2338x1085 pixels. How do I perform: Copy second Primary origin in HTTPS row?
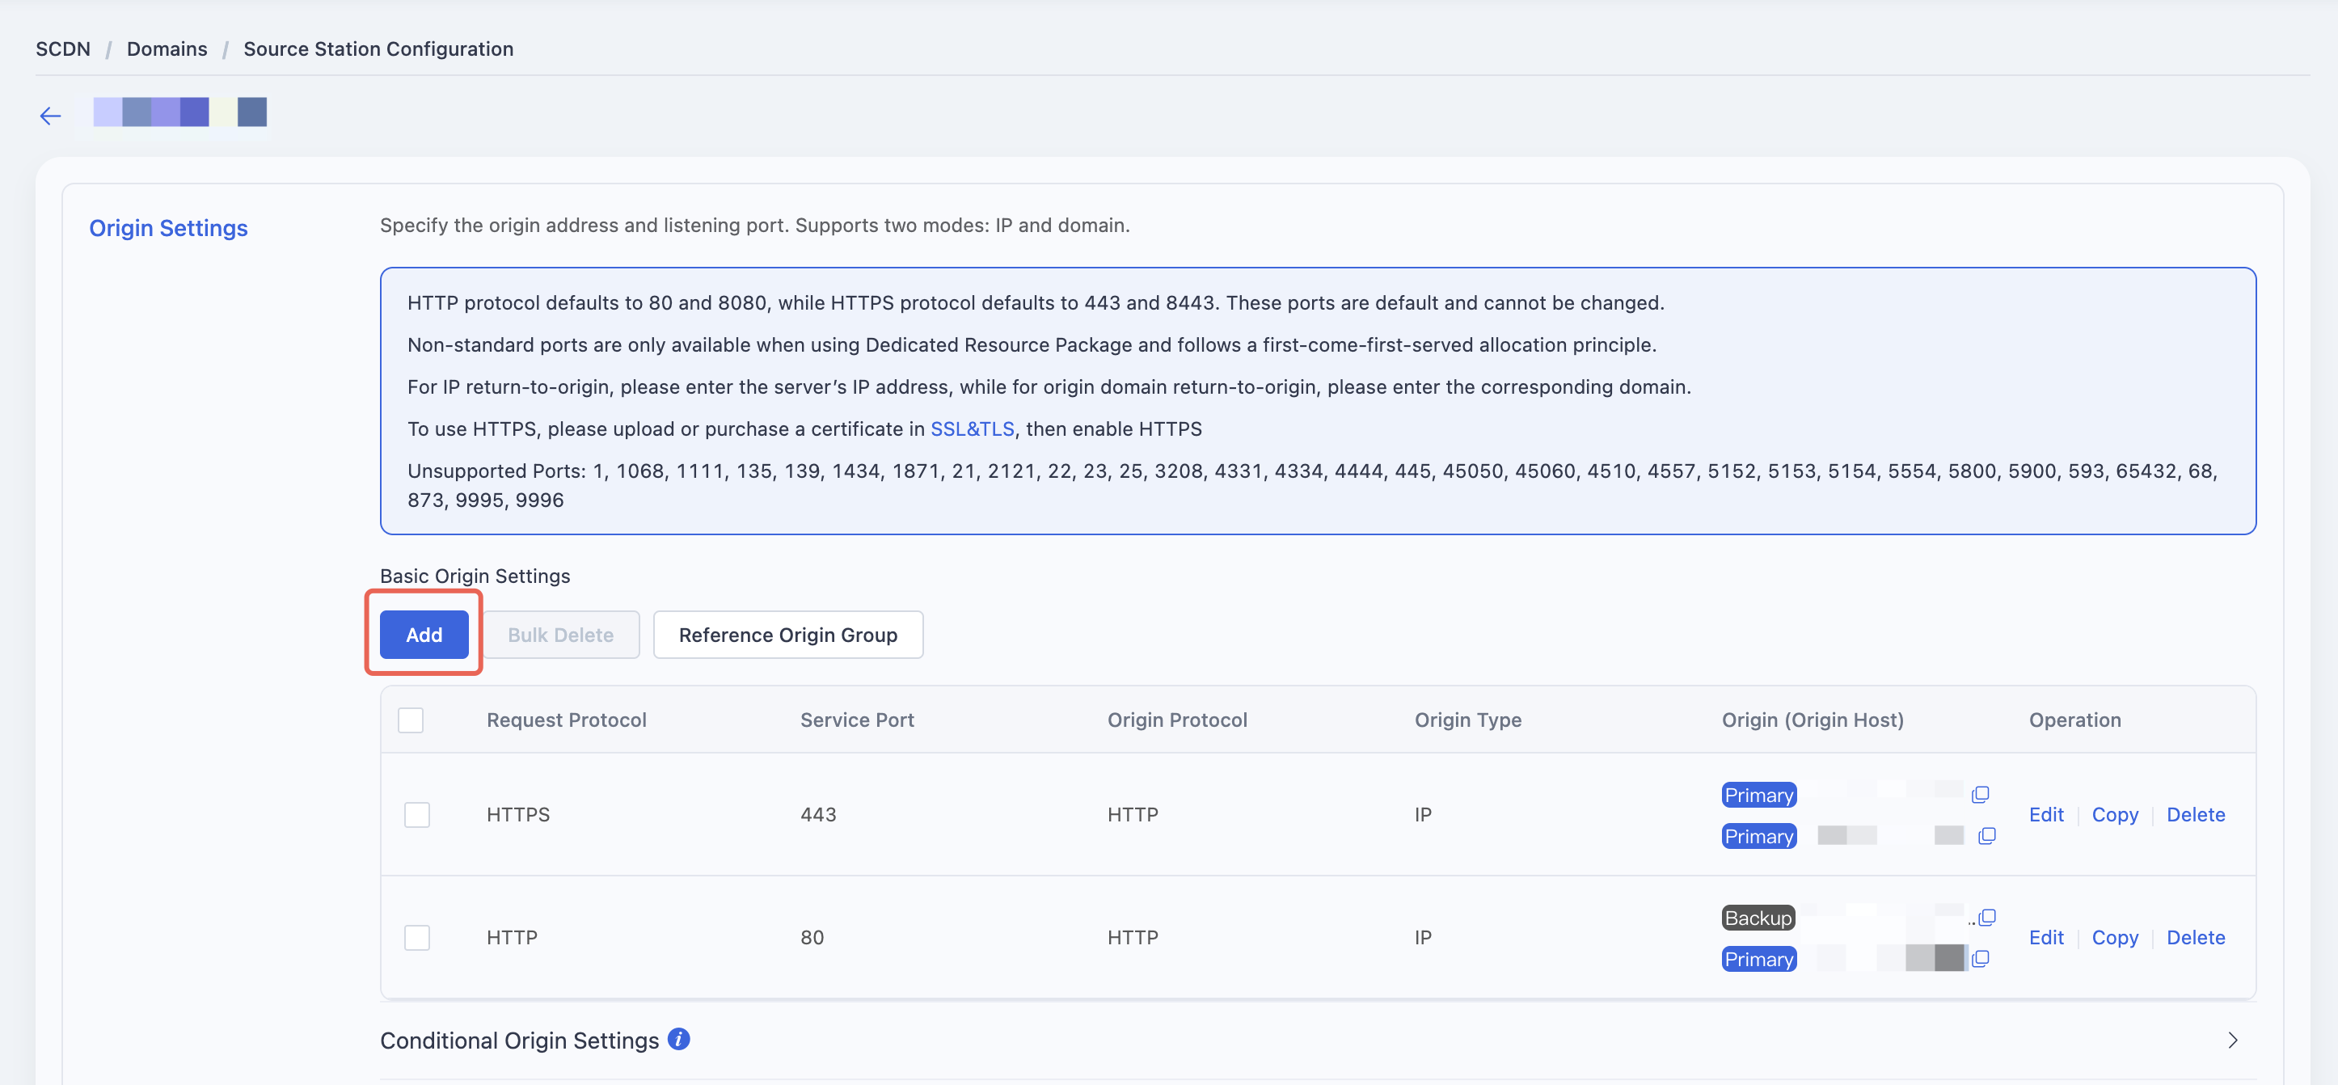(x=1987, y=835)
